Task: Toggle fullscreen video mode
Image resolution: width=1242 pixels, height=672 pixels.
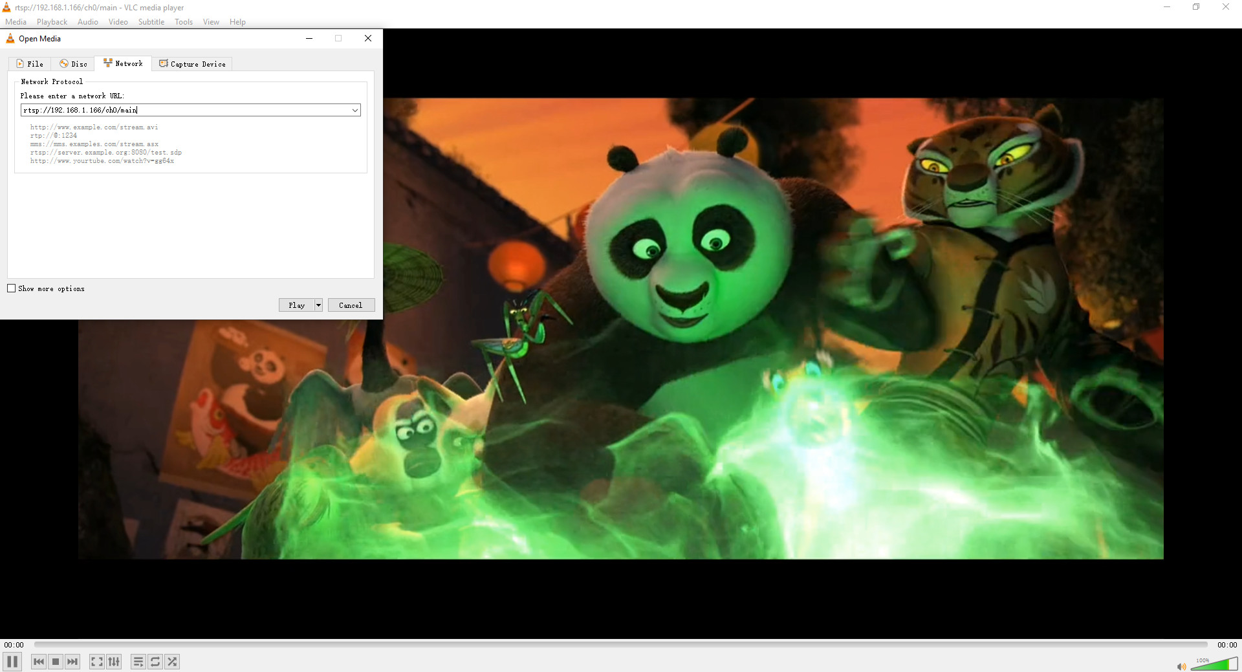Action: (96, 662)
